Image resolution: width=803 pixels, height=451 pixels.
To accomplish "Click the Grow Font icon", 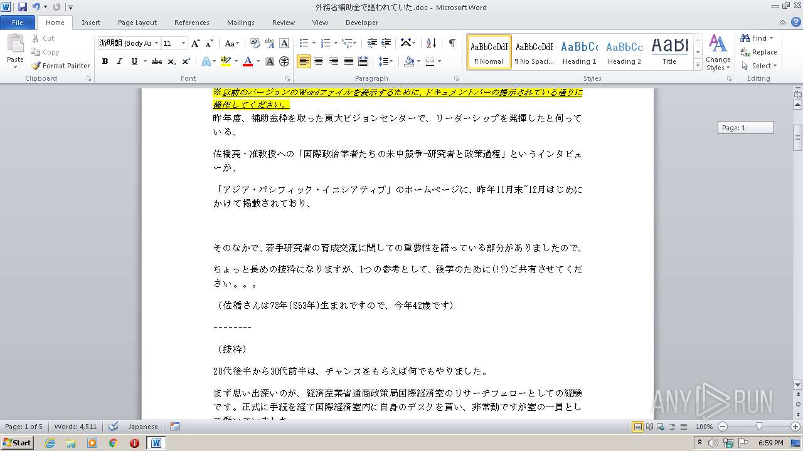I will click(x=196, y=43).
